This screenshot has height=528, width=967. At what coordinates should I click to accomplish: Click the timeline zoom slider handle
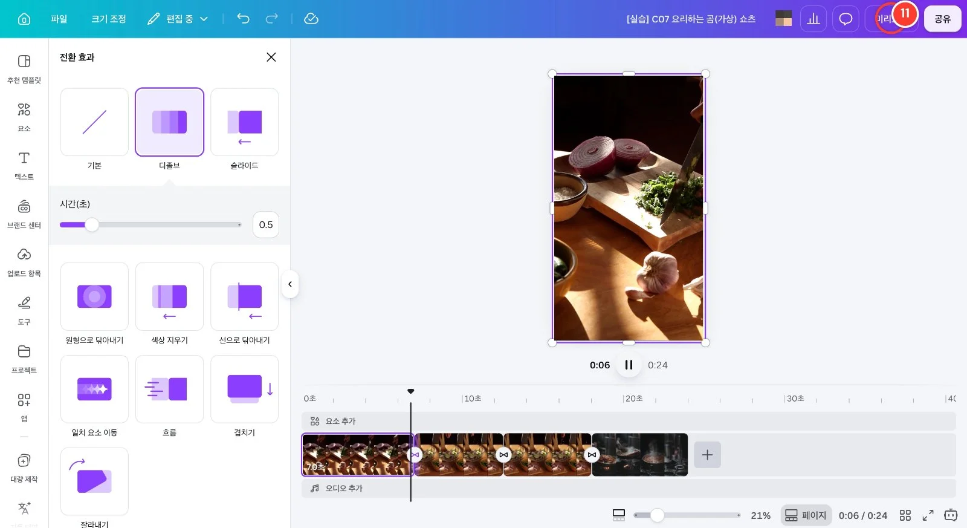[658, 515]
